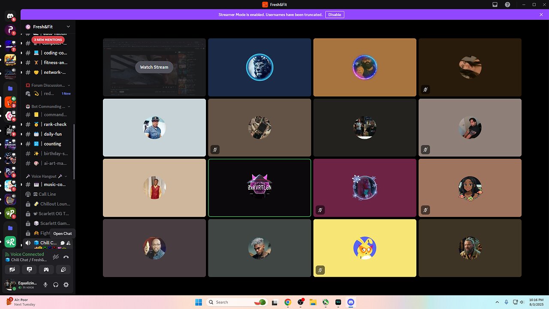The height and width of the screenshot is (309, 549).
Task: Expand the lower server folder icon
Action: (x=10, y=228)
